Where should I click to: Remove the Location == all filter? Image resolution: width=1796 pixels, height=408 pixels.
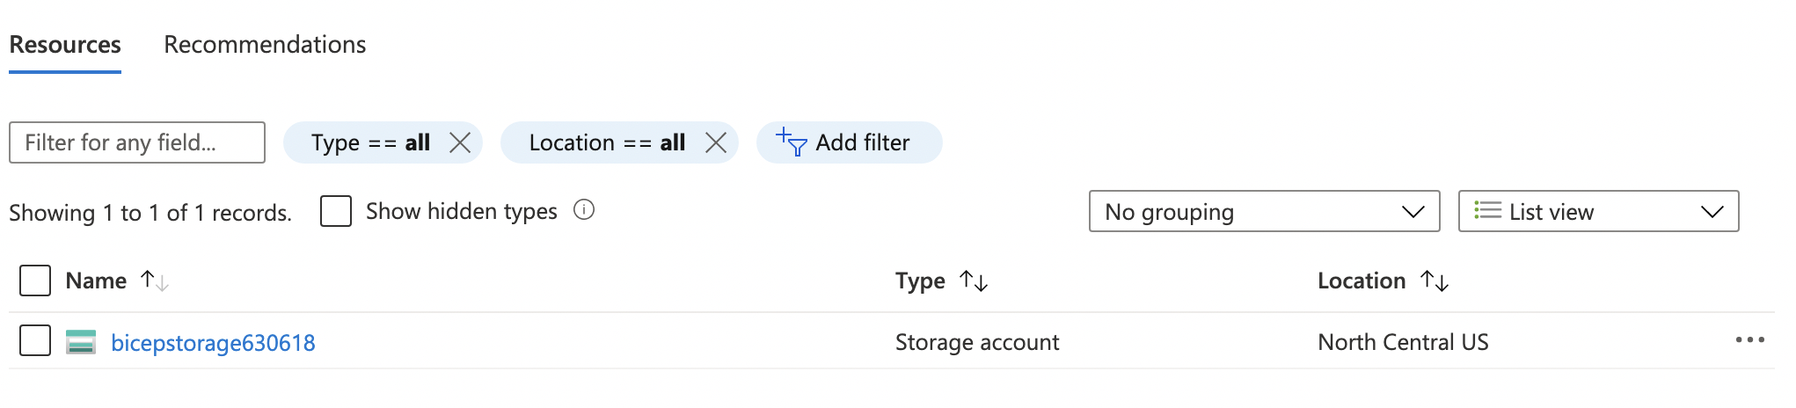coord(716,142)
